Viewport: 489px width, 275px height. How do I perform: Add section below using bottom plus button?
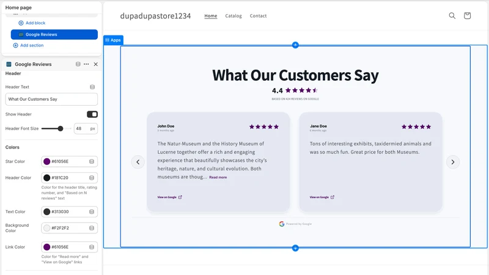click(x=295, y=248)
